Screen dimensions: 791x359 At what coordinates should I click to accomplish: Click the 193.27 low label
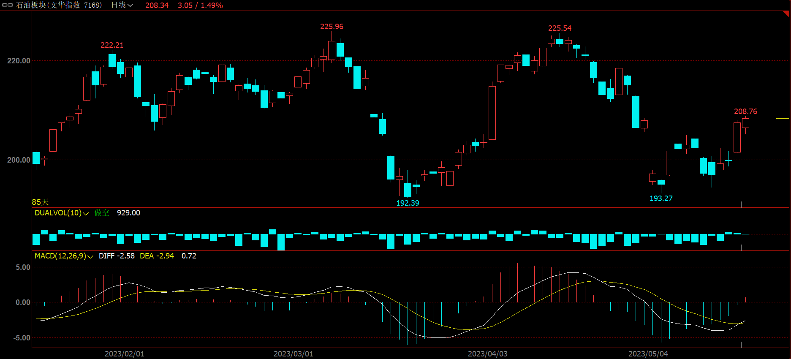coord(661,199)
